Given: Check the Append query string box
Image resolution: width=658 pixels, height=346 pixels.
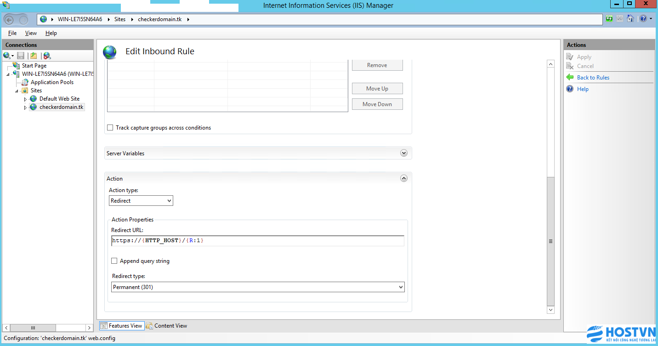Looking at the screenshot, I should (114, 261).
